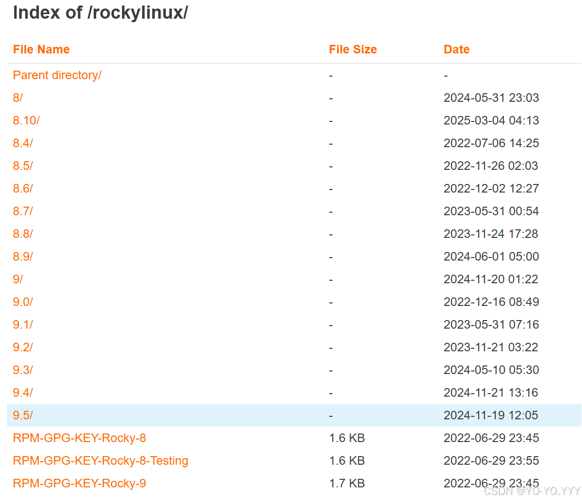Click the date 2023-05-31 07:16
Viewport: 582px width, 501px height.
click(491, 324)
